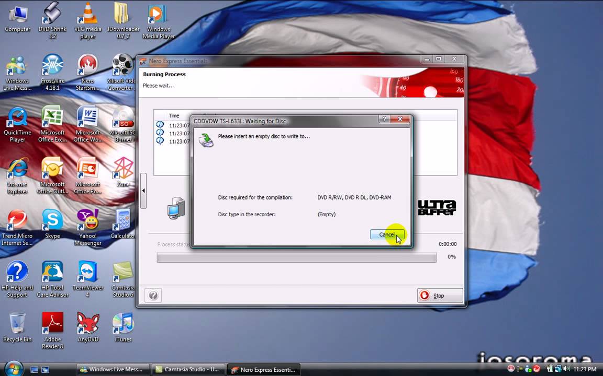Screen dimensions: 603x376
Task: Close the Waiting for Disc dialog
Action: (x=400, y=119)
